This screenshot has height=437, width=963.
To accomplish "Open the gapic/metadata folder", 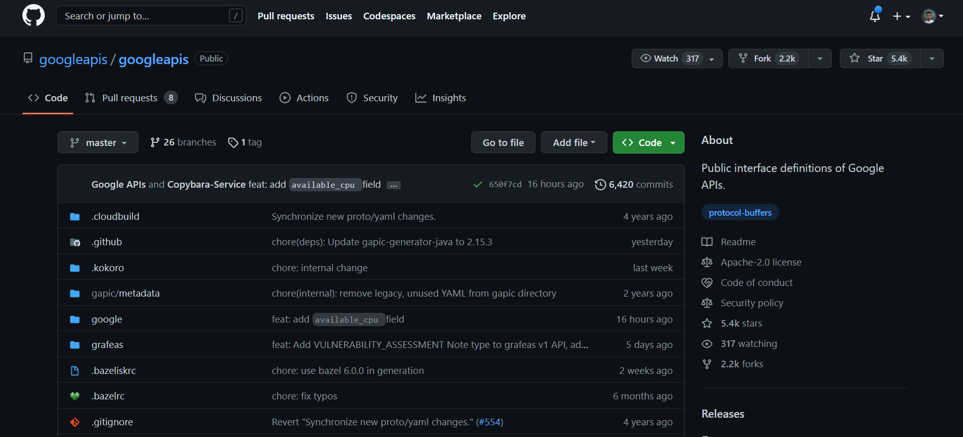I will tap(126, 294).
